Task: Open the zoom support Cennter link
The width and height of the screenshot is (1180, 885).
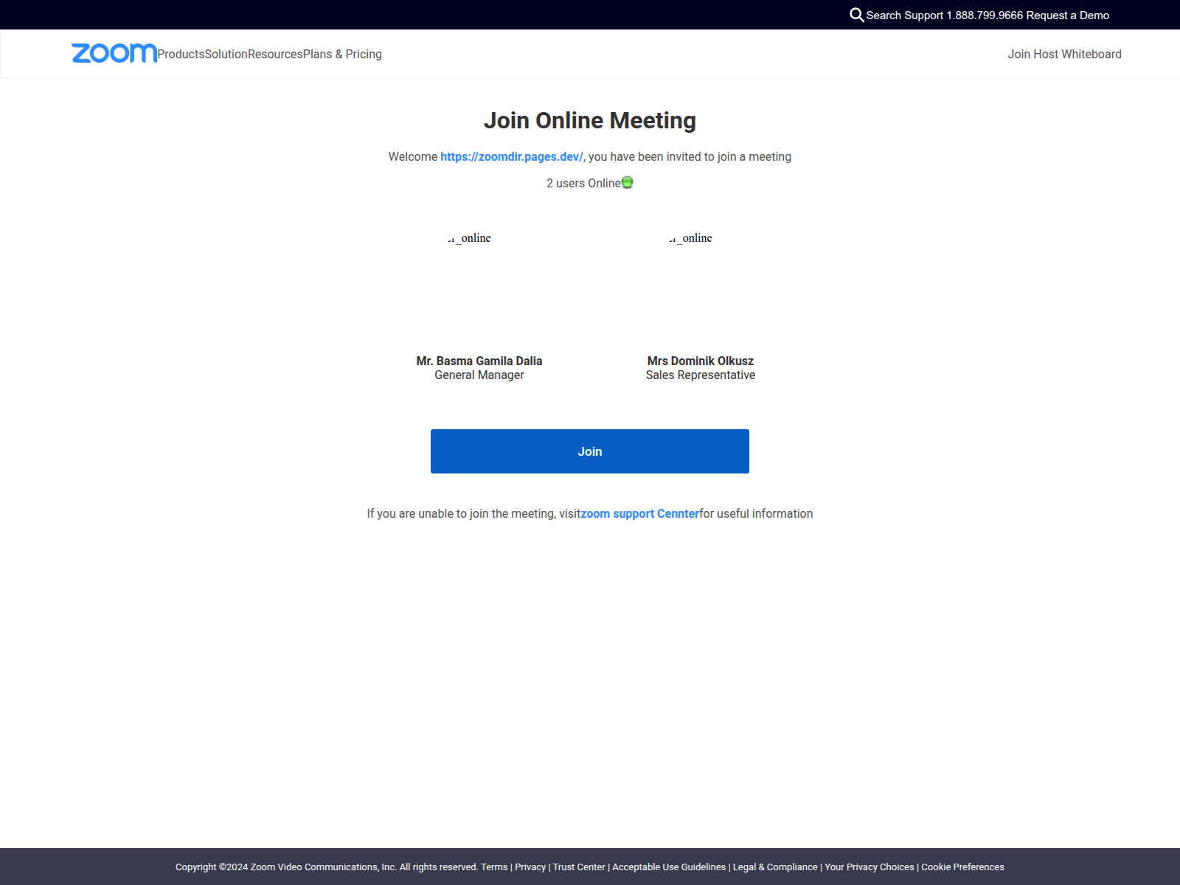Action: pos(640,513)
